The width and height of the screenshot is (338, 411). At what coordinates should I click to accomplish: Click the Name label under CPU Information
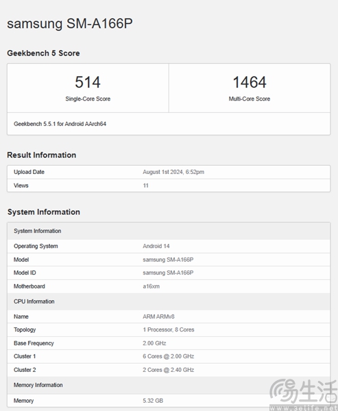click(x=21, y=316)
